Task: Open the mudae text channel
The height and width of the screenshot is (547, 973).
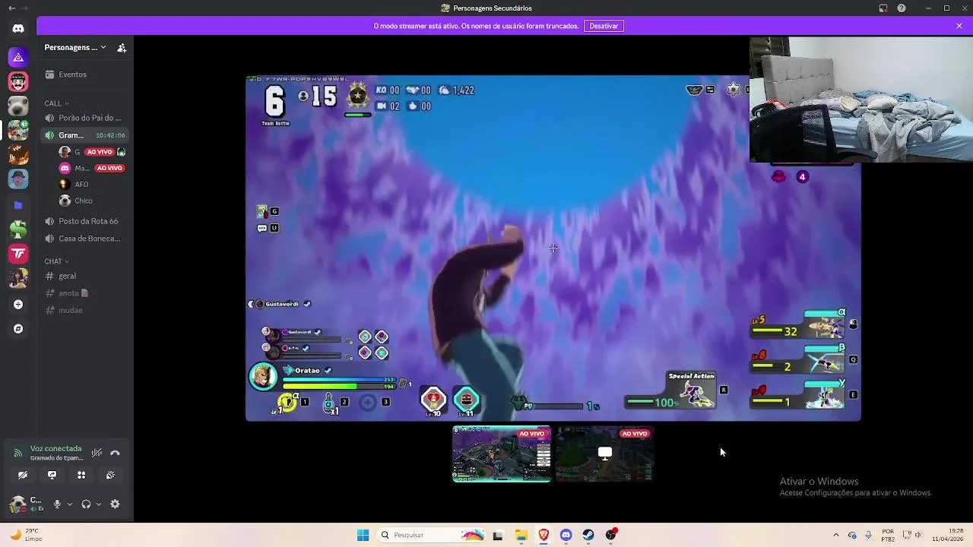Action: tap(84, 310)
